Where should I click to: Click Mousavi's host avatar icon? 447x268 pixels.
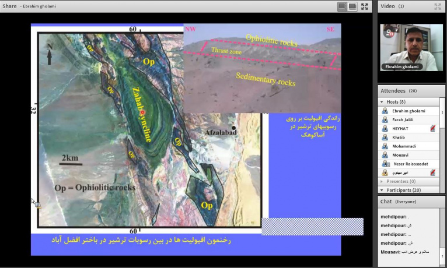(x=385, y=155)
